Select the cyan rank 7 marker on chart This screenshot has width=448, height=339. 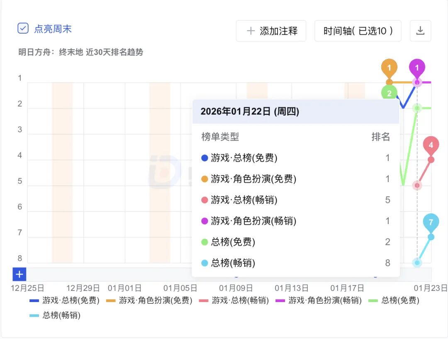click(x=431, y=222)
